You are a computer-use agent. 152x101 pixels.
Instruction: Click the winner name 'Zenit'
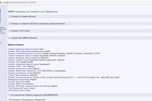42,49
